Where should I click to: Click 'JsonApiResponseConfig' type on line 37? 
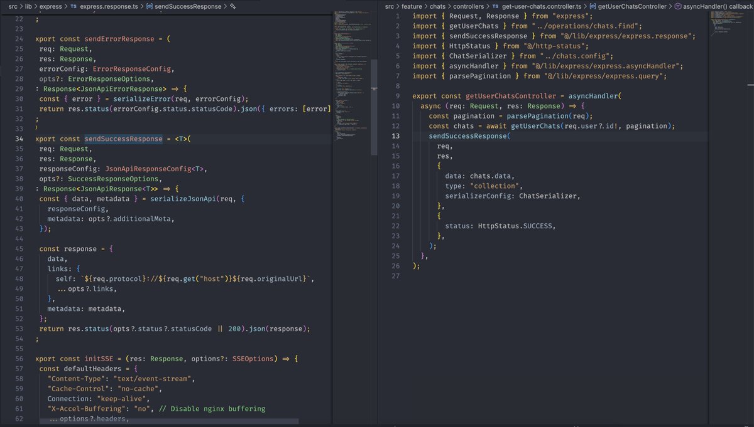coord(148,169)
